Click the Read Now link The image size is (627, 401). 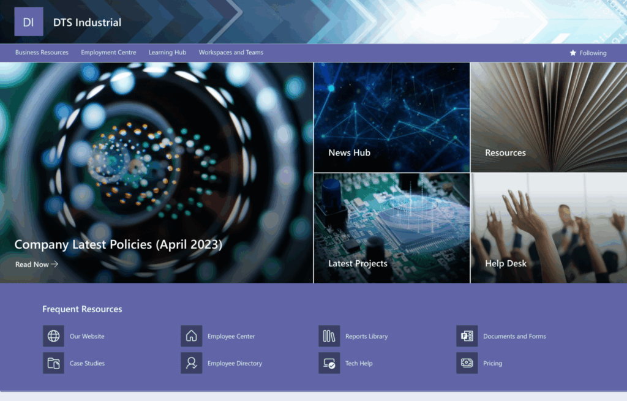coord(31,264)
